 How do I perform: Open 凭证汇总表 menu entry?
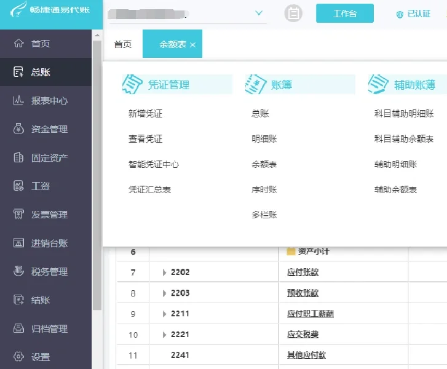click(x=149, y=189)
